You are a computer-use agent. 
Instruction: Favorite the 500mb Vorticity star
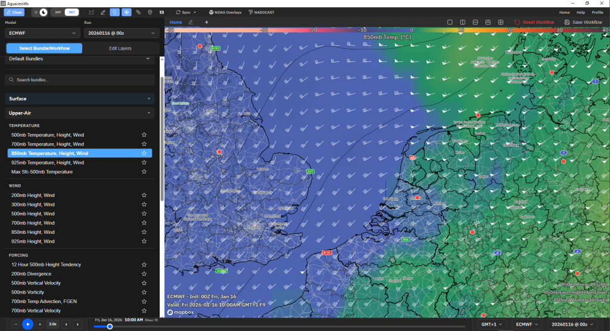click(x=144, y=292)
